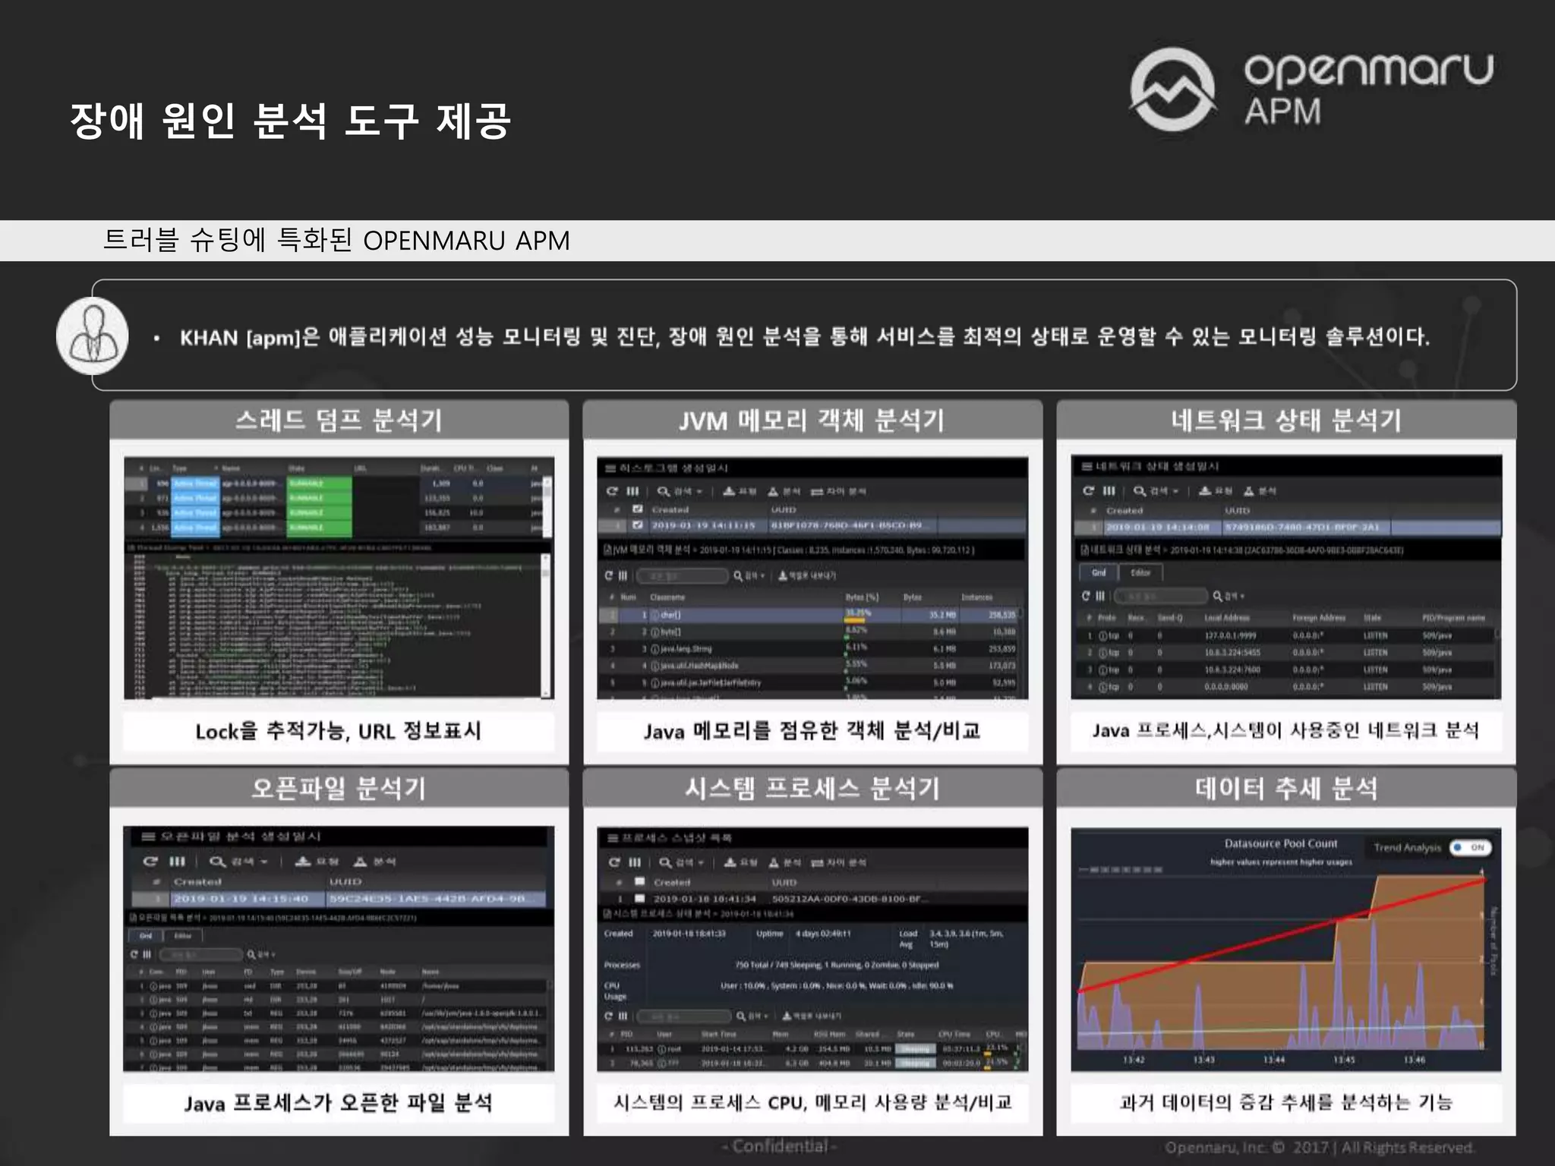
Task: Select the network status row dated 2019-01-19 14:14:08
Action: click(x=1286, y=526)
